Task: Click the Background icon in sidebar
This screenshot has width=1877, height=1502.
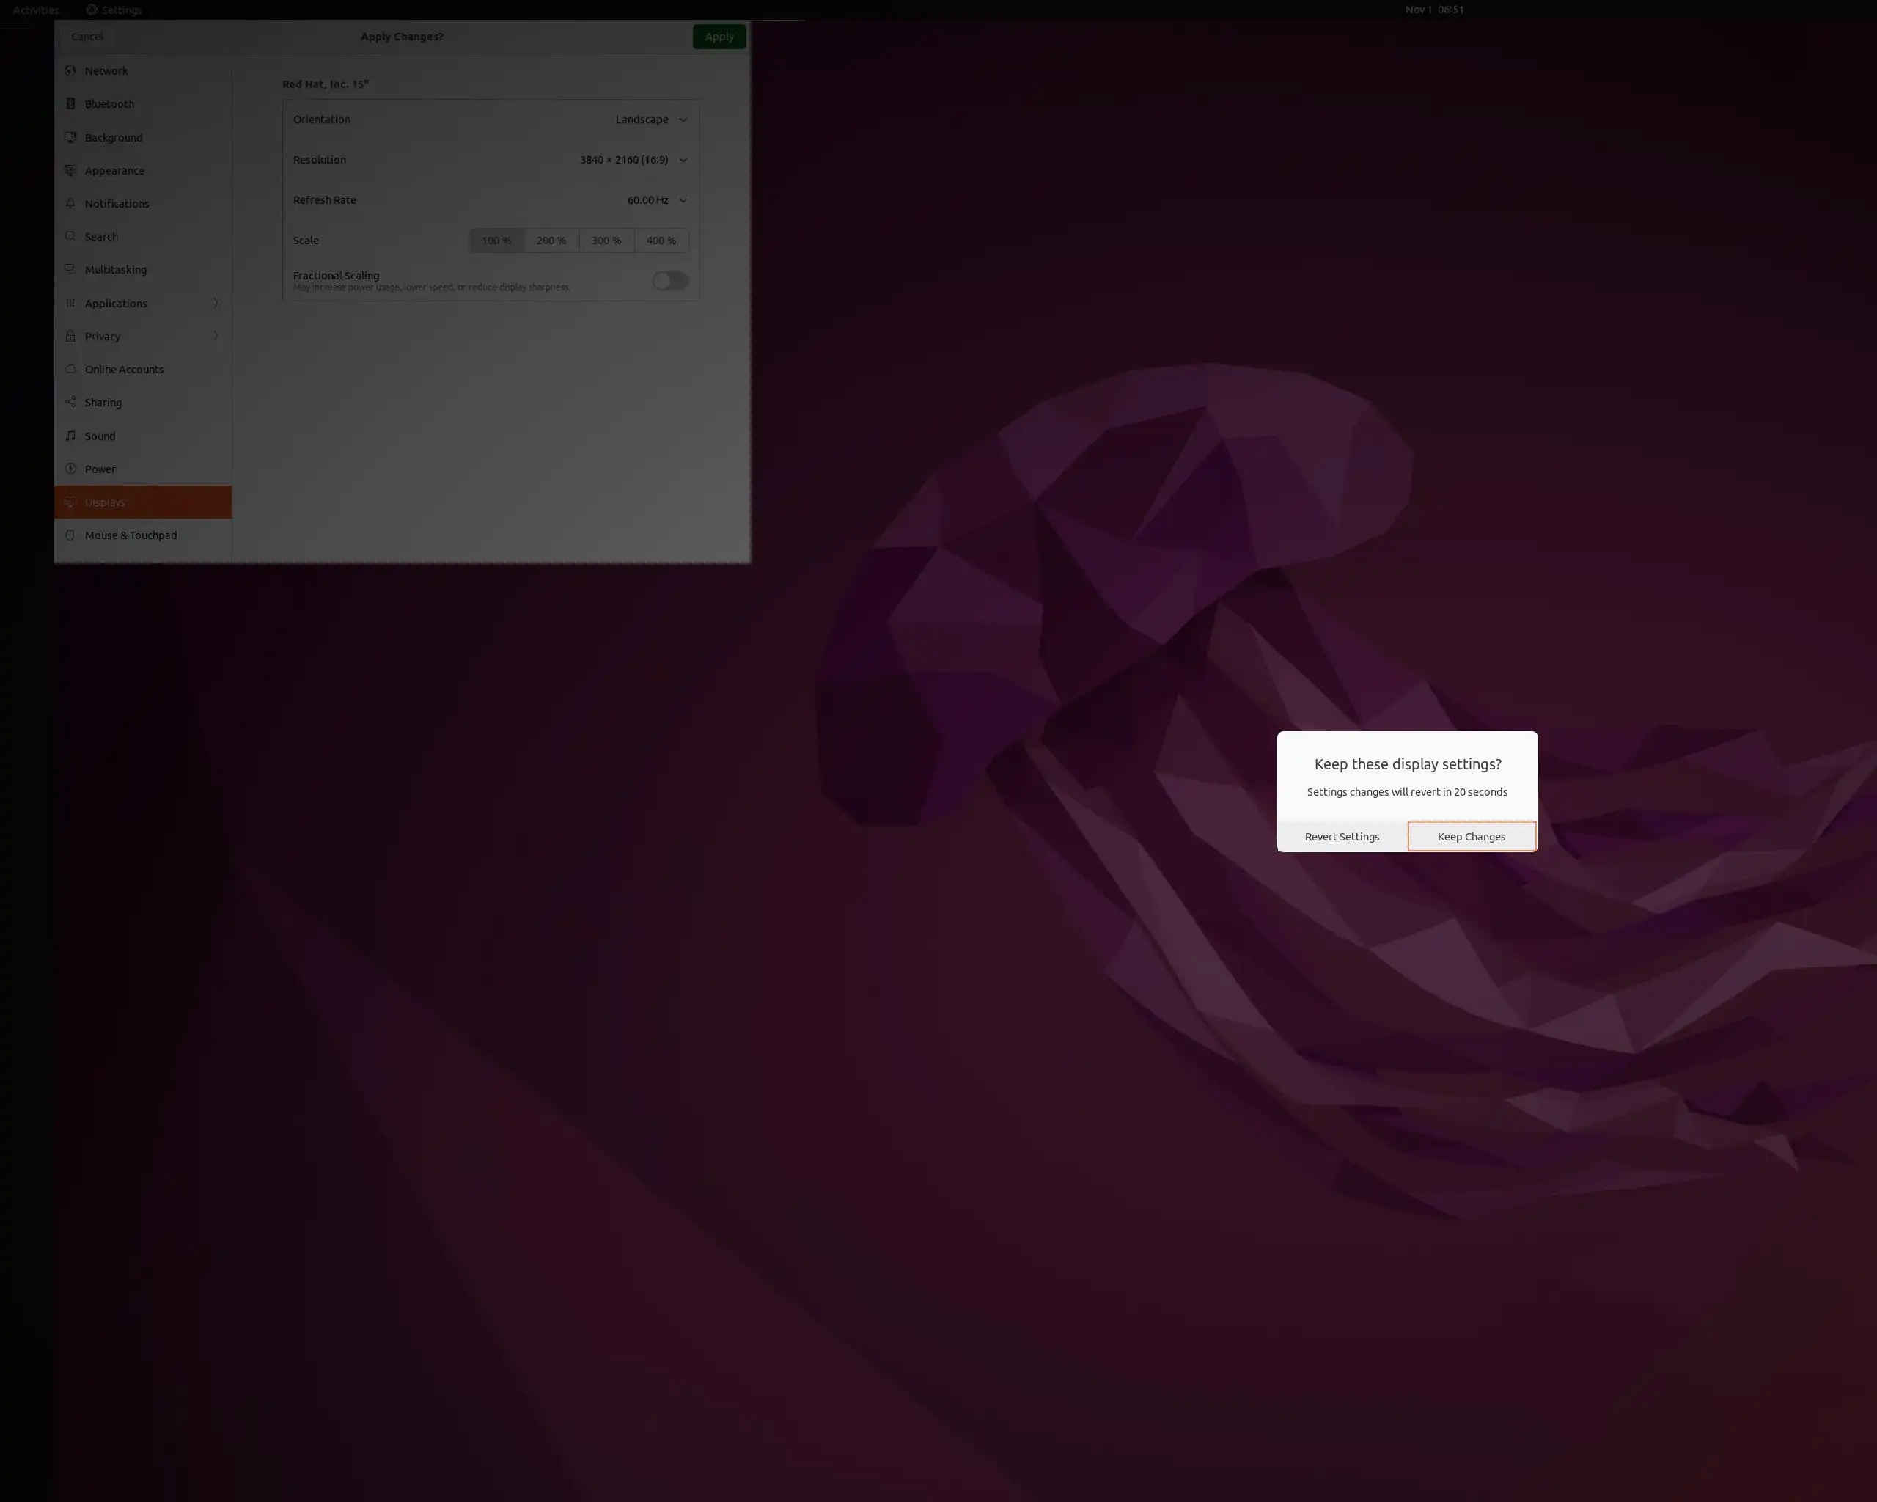Action: (x=70, y=138)
